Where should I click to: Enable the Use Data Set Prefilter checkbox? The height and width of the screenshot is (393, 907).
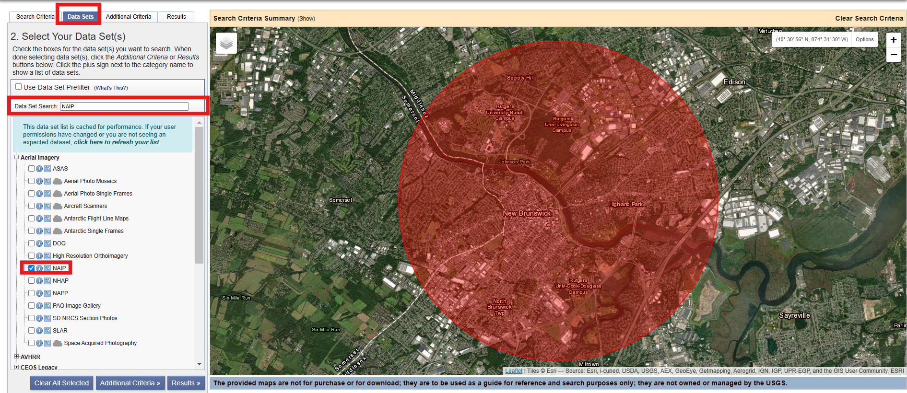pyautogui.click(x=19, y=87)
